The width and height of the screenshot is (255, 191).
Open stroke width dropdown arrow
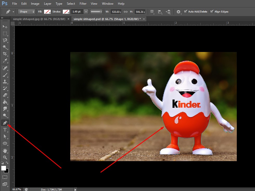pos(86,12)
